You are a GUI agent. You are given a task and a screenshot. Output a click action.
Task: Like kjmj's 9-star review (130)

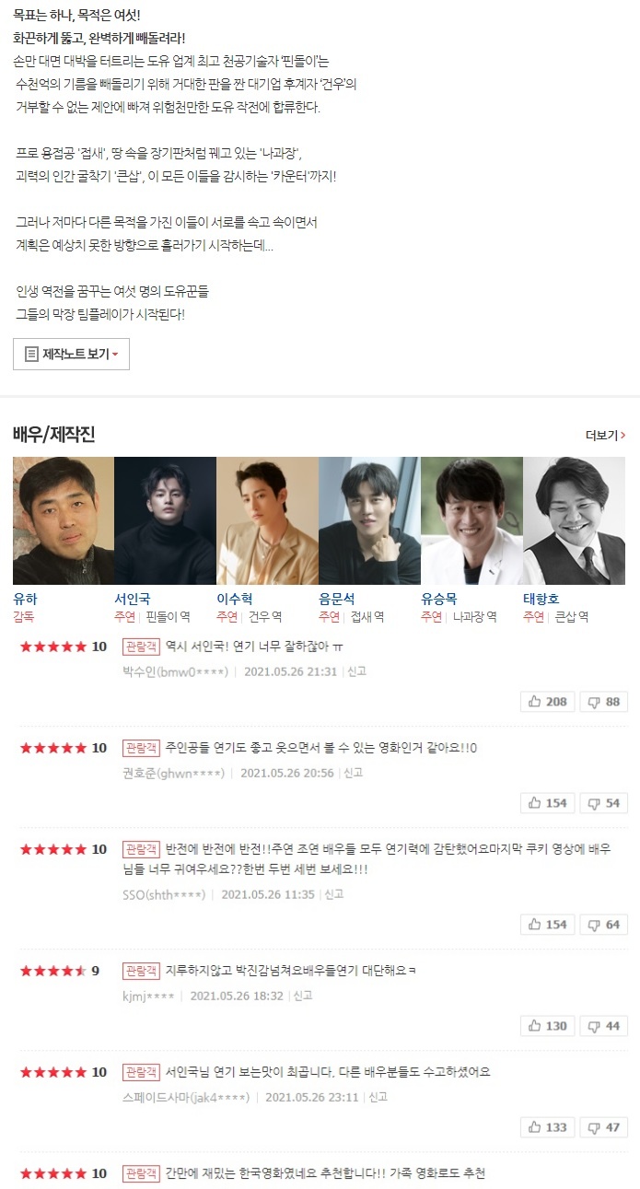tap(548, 1025)
